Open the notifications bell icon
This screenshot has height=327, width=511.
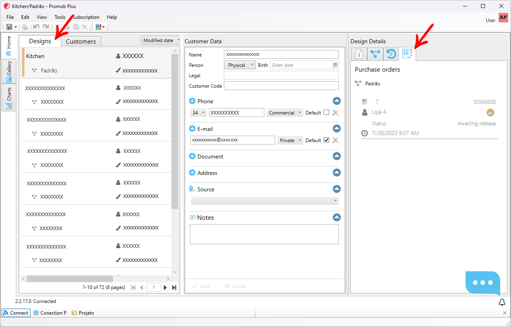pyautogui.click(x=502, y=302)
